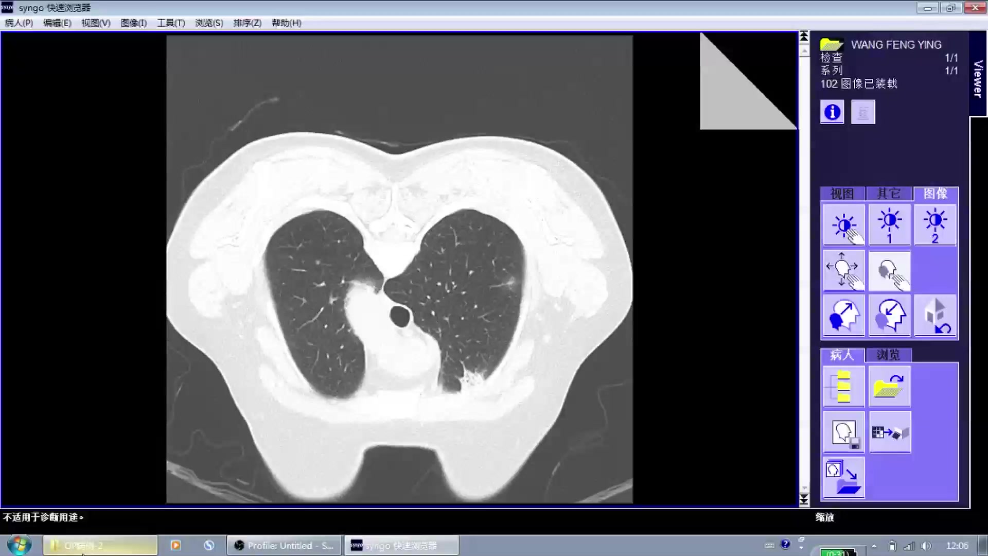Select the vertical Viewer tab
The height and width of the screenshot is (556, 988).
pyautogui.click(x=978, y=75)
